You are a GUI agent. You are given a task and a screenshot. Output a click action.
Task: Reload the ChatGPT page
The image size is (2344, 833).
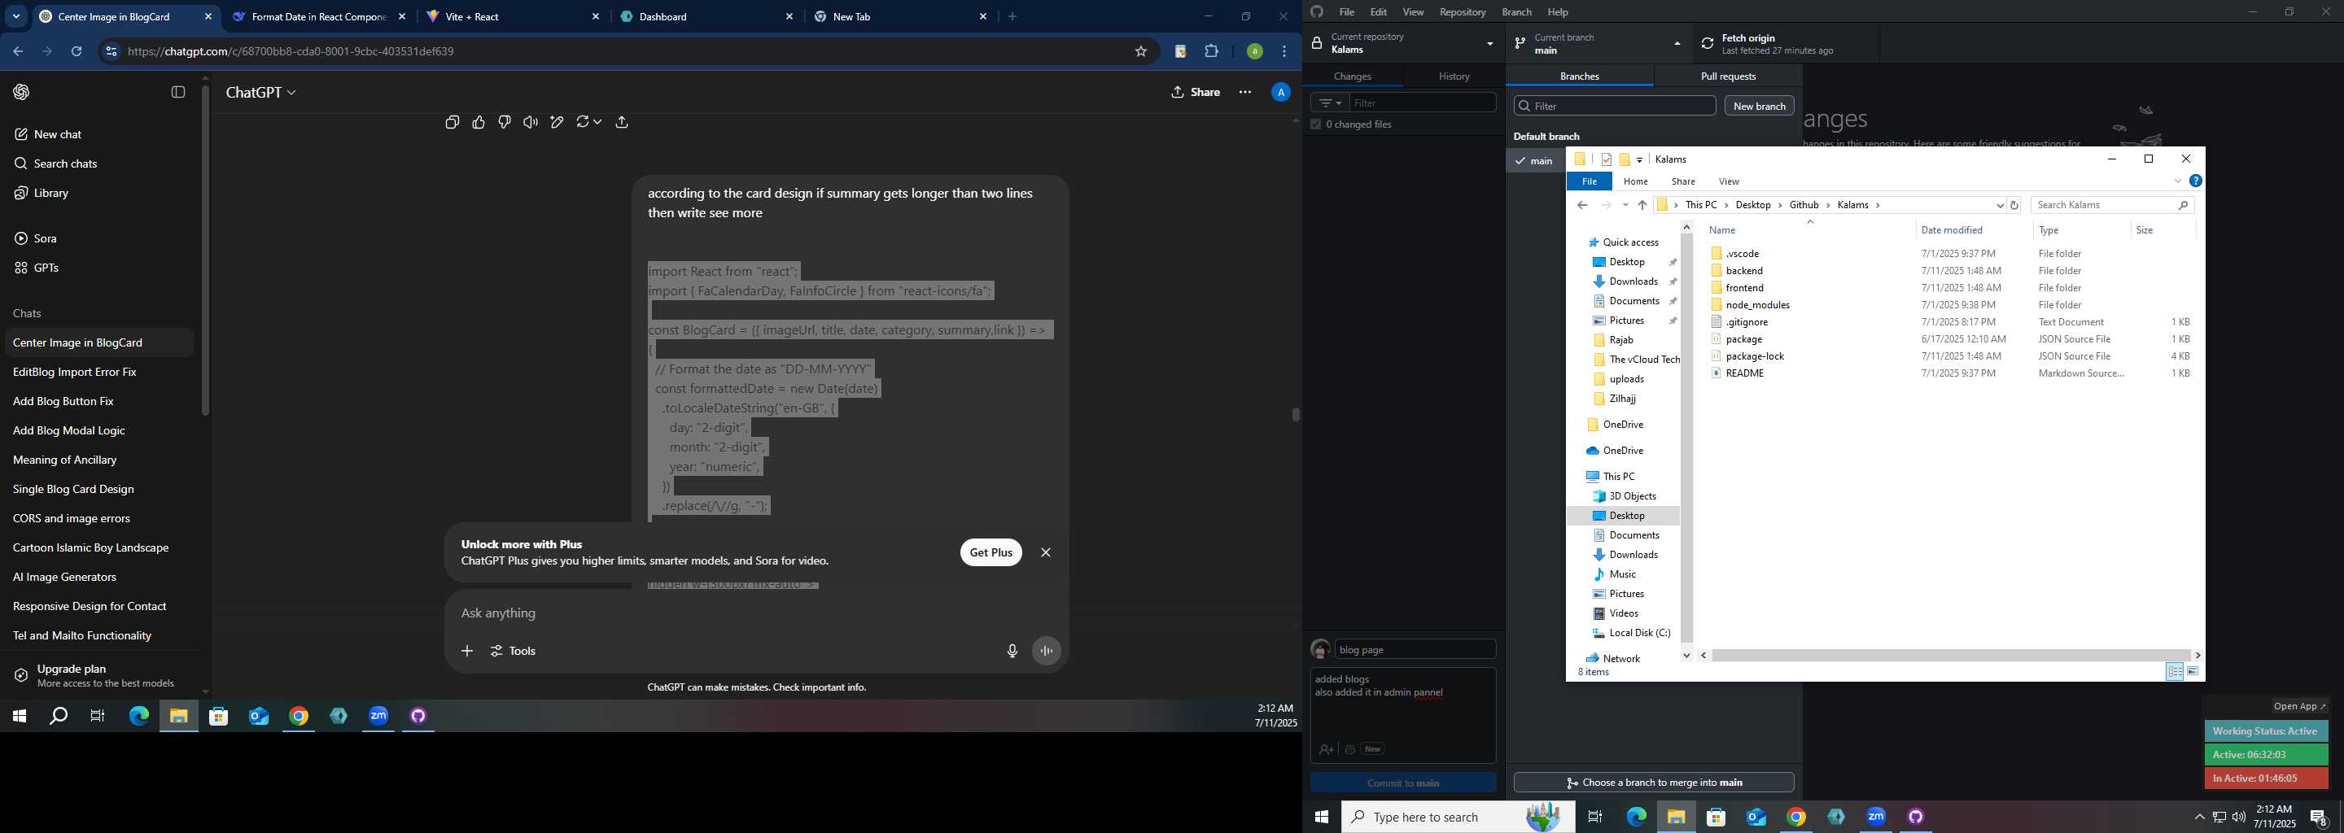(x=77, y=52)
